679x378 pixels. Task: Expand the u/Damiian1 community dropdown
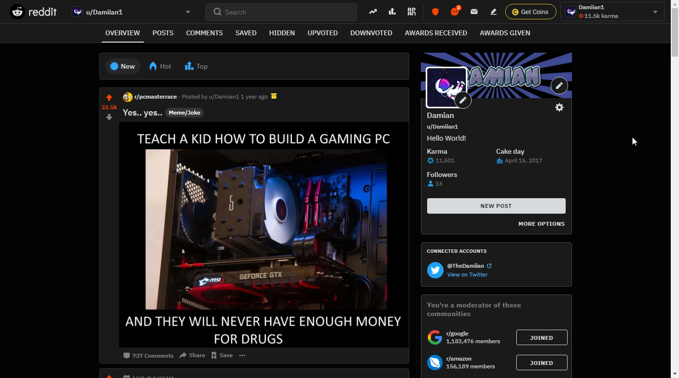tap(187, 12)
